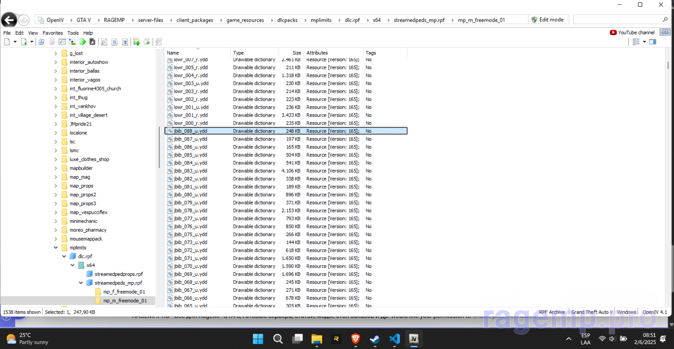
Task: Open Windows taskbar Search
Action: pyautogui.click(x=278, y=339)
